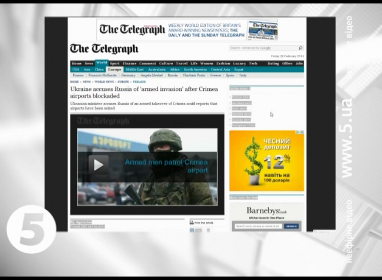The height and width of the screenshot is (280, 382).
Task: Open the World tab in main navigation
Action: [101, 63]
